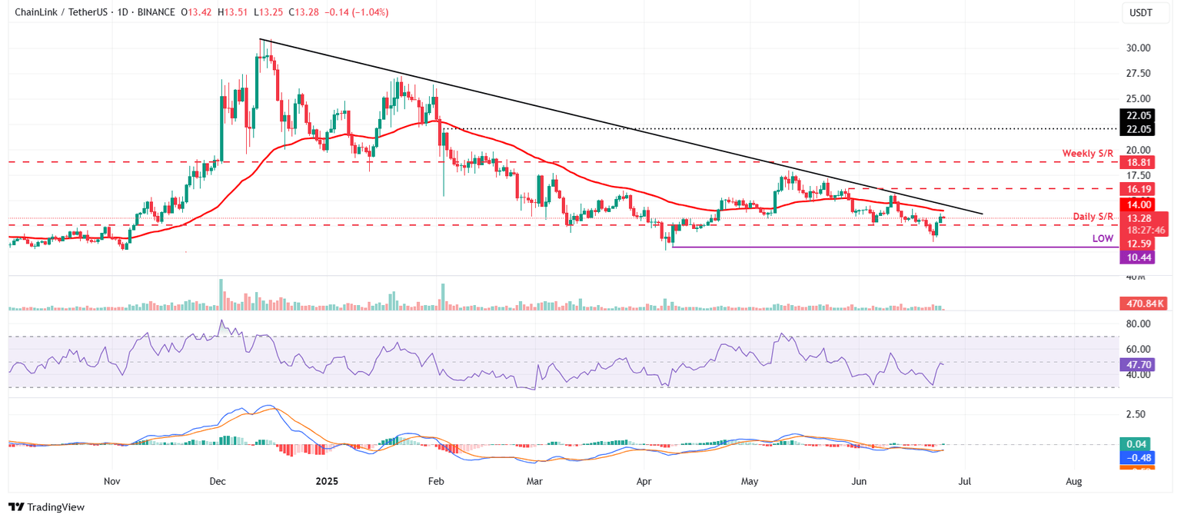Select the Weekly S/R dashed line
This screenshot has width=1181, height=521.
point(538,162)
